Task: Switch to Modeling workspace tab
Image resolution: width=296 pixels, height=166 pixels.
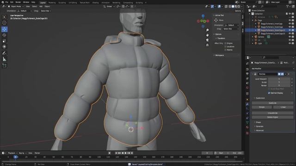Action: 52,3
